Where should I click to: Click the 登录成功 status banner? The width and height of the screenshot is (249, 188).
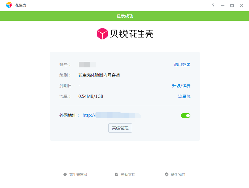click(124, 16)
